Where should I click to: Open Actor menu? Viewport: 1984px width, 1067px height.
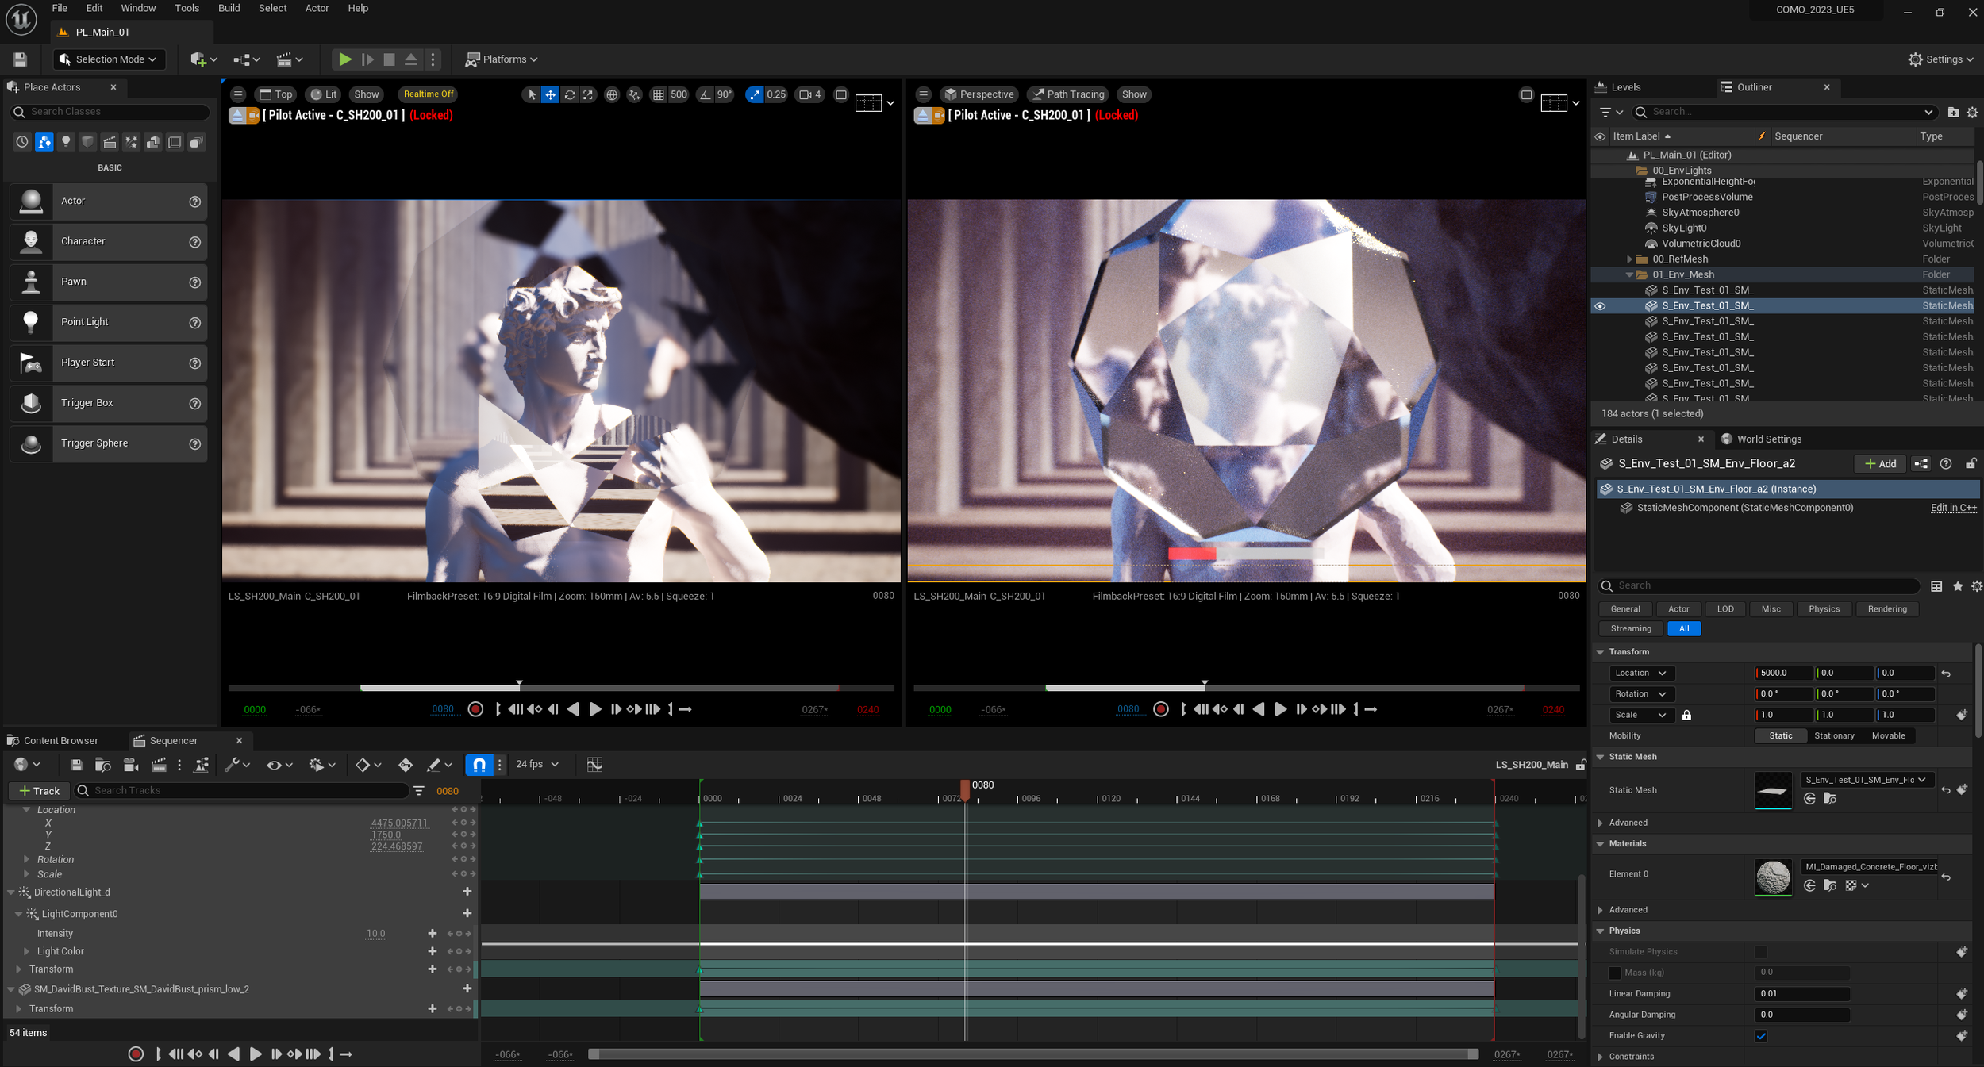[317, 9]
